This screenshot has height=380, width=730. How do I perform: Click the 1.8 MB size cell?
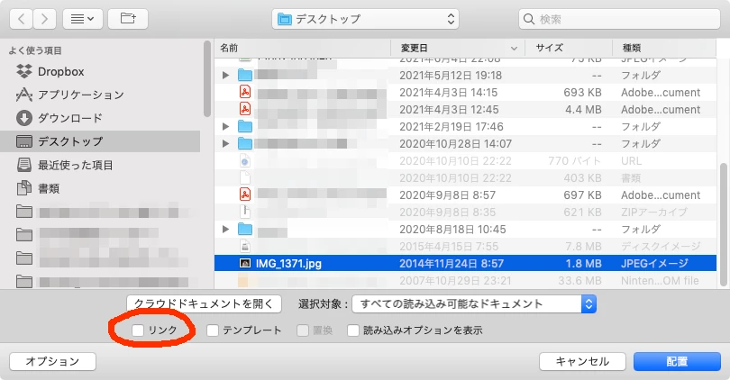[x=583, y=264]
